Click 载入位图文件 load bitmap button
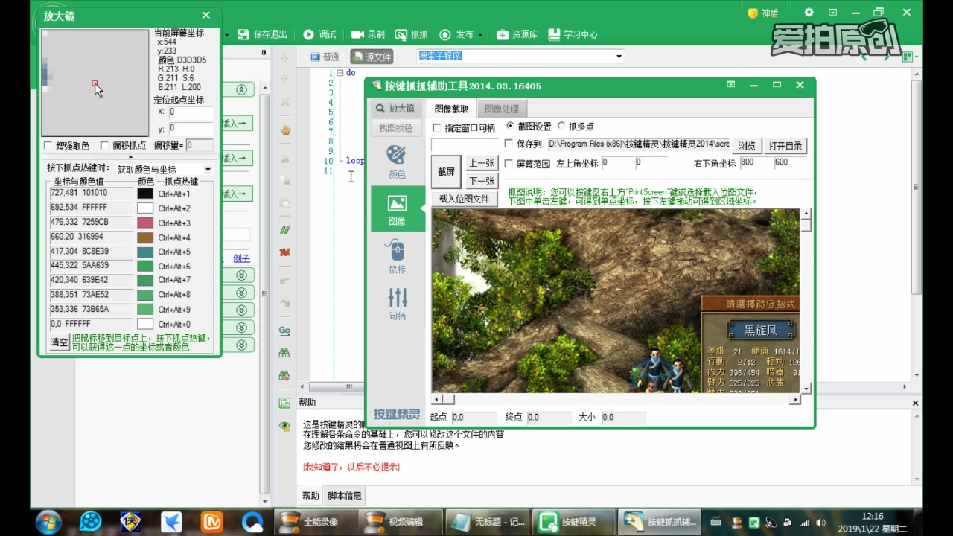This screenshot has width=953, height=536. (465, 199)
